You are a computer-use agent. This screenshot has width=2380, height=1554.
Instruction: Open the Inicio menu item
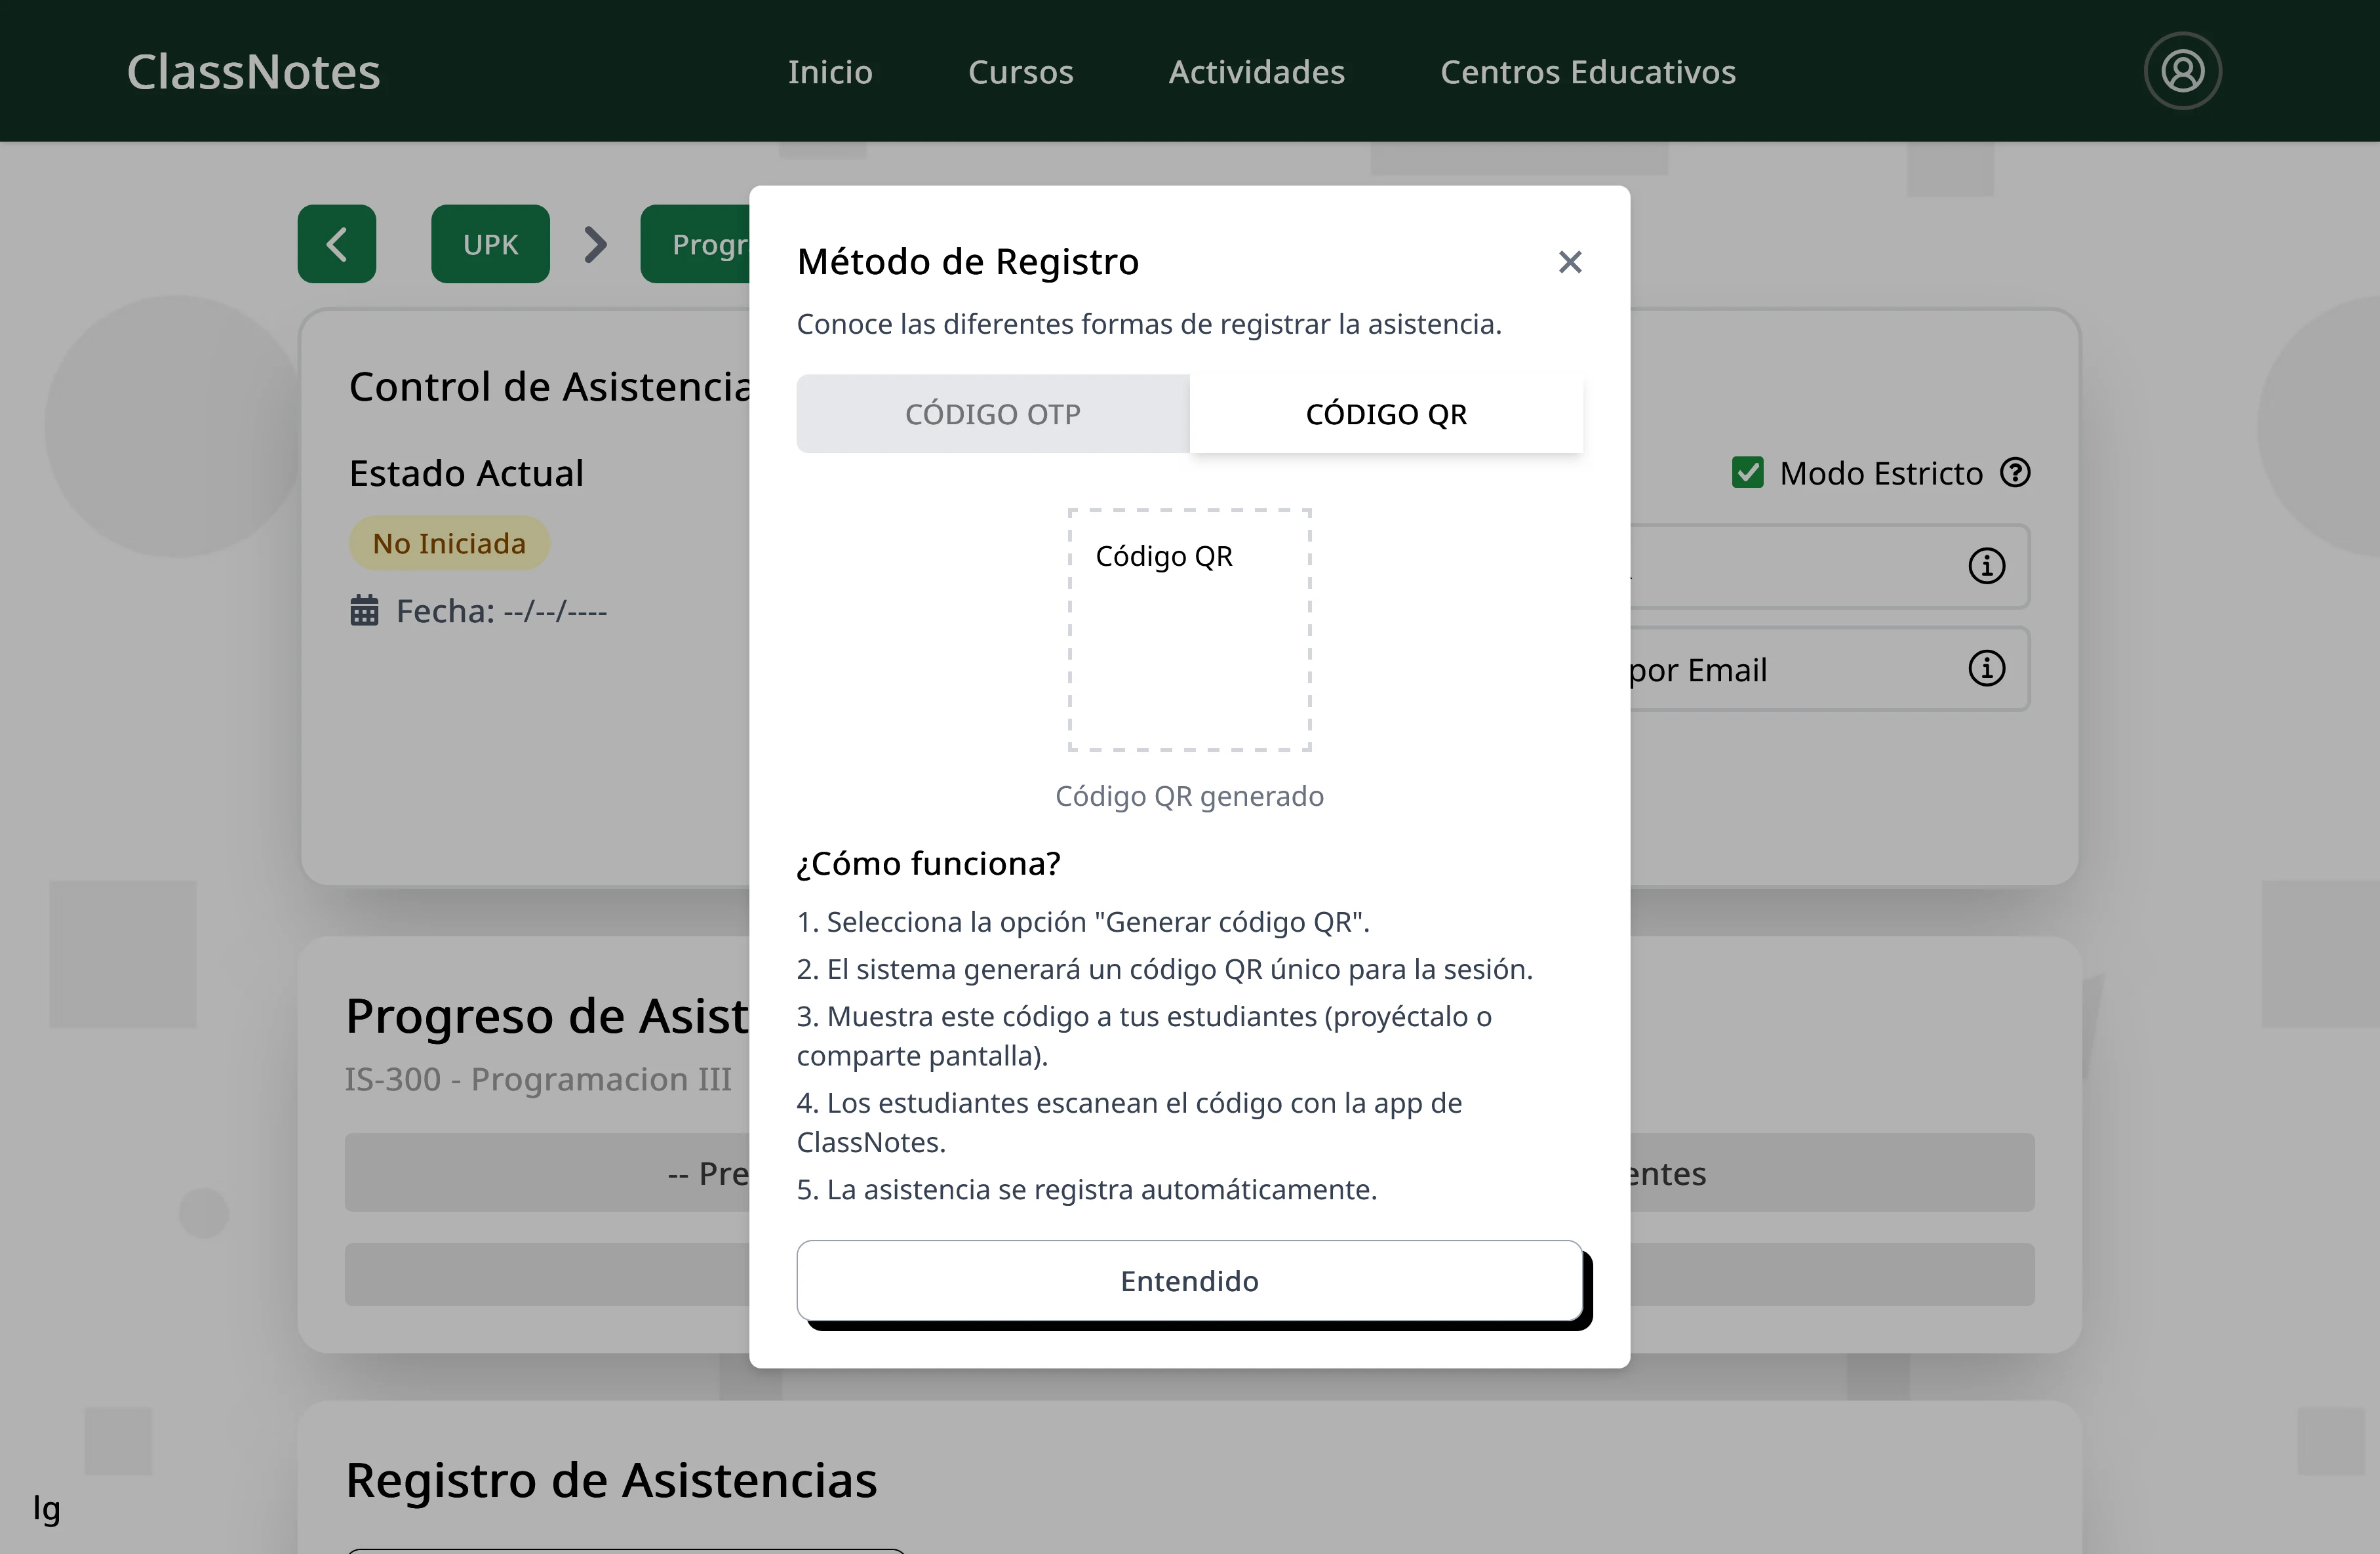830,71
